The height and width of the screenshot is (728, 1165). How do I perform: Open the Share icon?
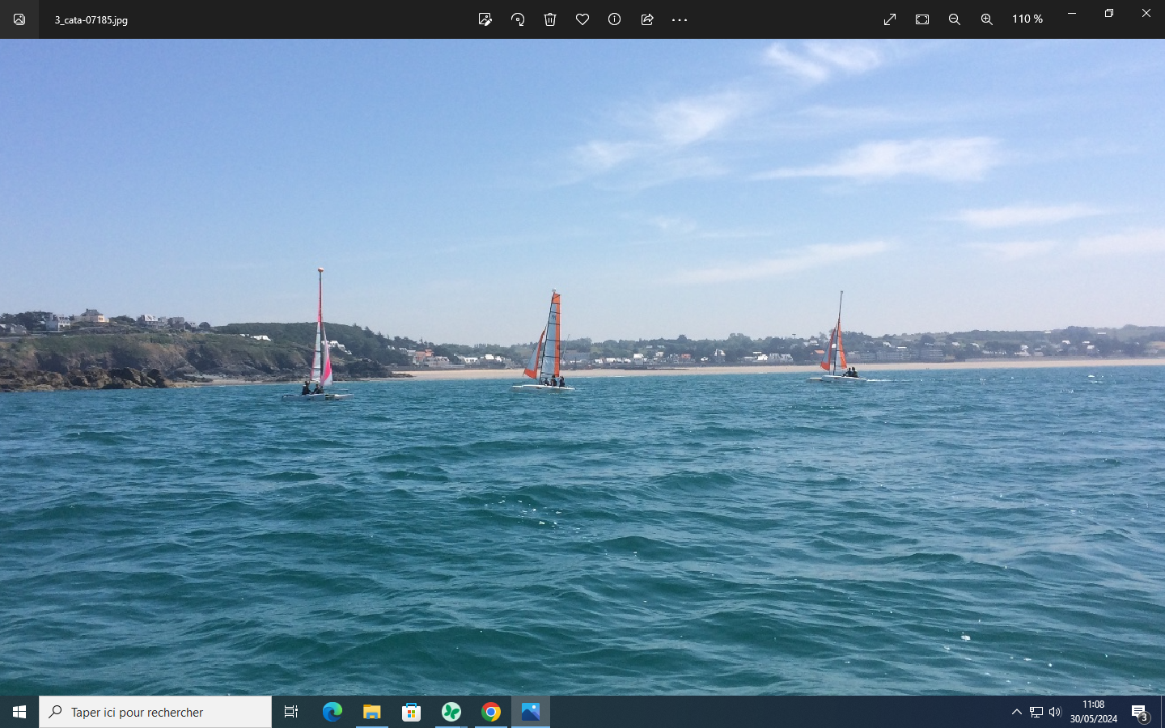point(647,19)
